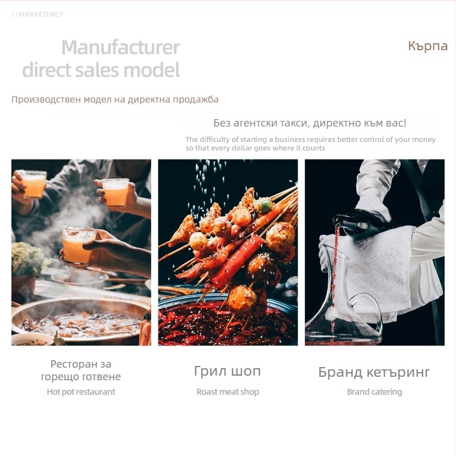
Task: Click the Roast meat shop label
Action: [x=227, y=392]
